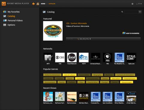Open the CBS network tile
The image size is (144, 110).
(x=60, y=57)
